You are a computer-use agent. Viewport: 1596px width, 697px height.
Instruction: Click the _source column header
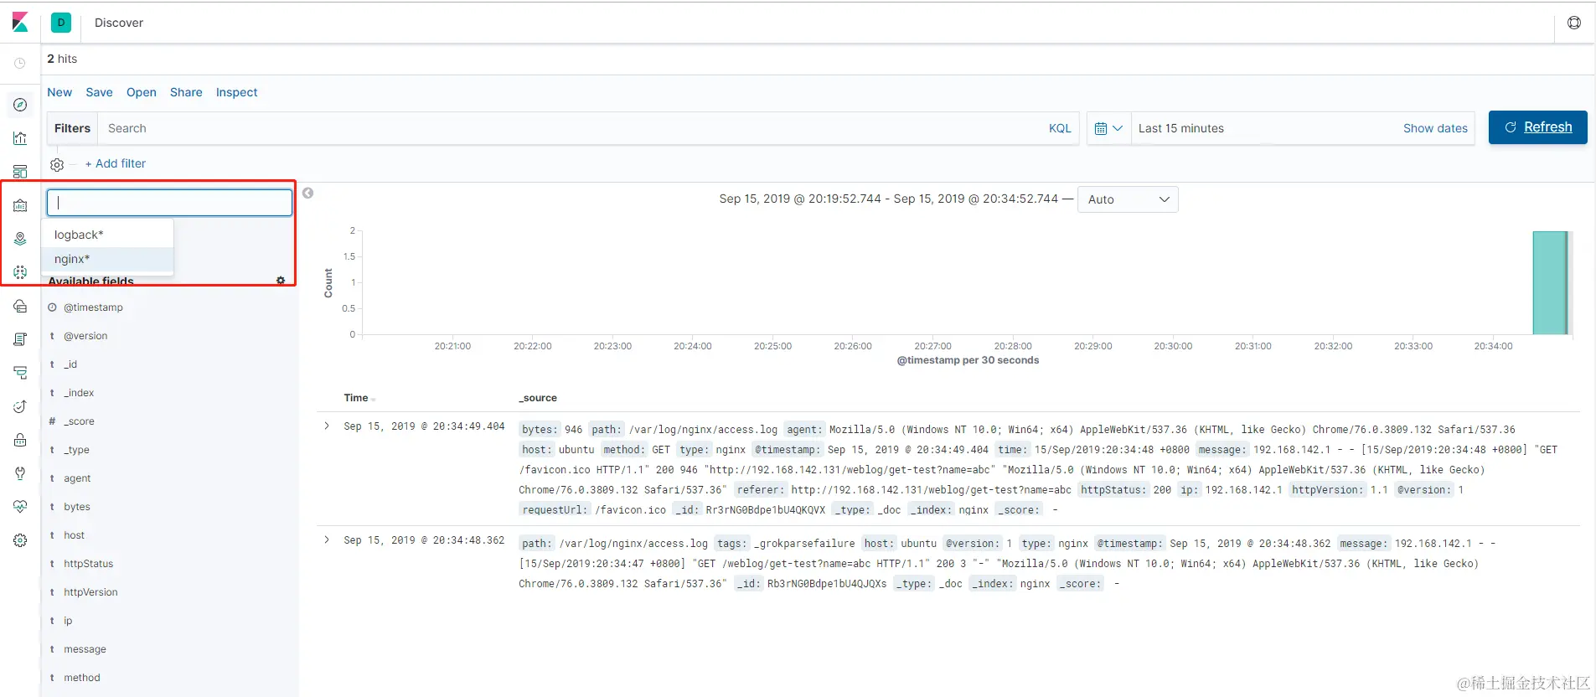538,398
